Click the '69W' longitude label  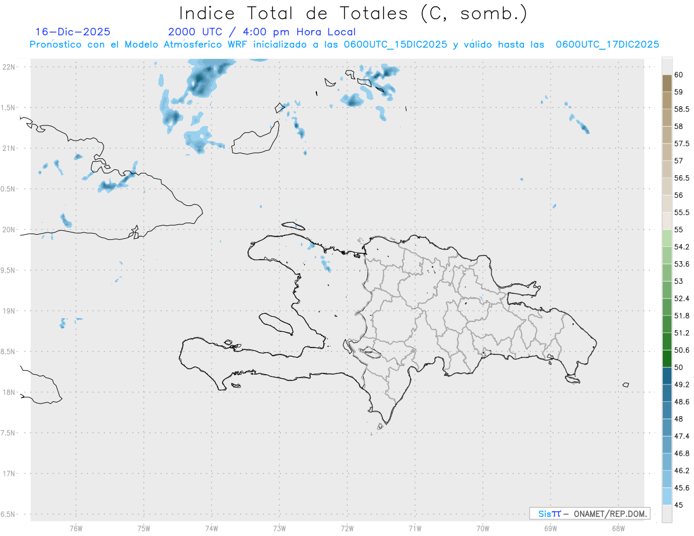pos(551,528)
